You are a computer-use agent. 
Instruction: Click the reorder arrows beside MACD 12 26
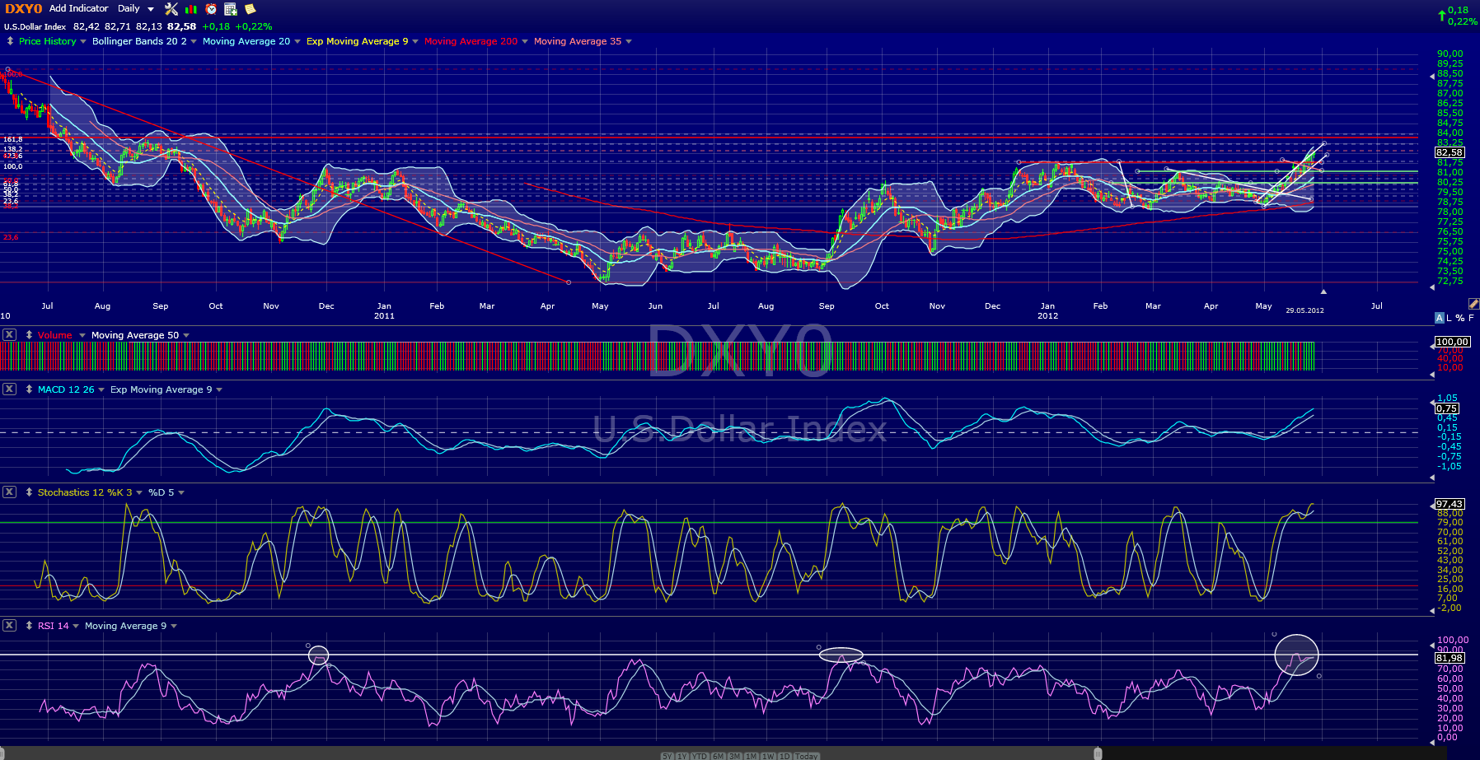(29, 389)
